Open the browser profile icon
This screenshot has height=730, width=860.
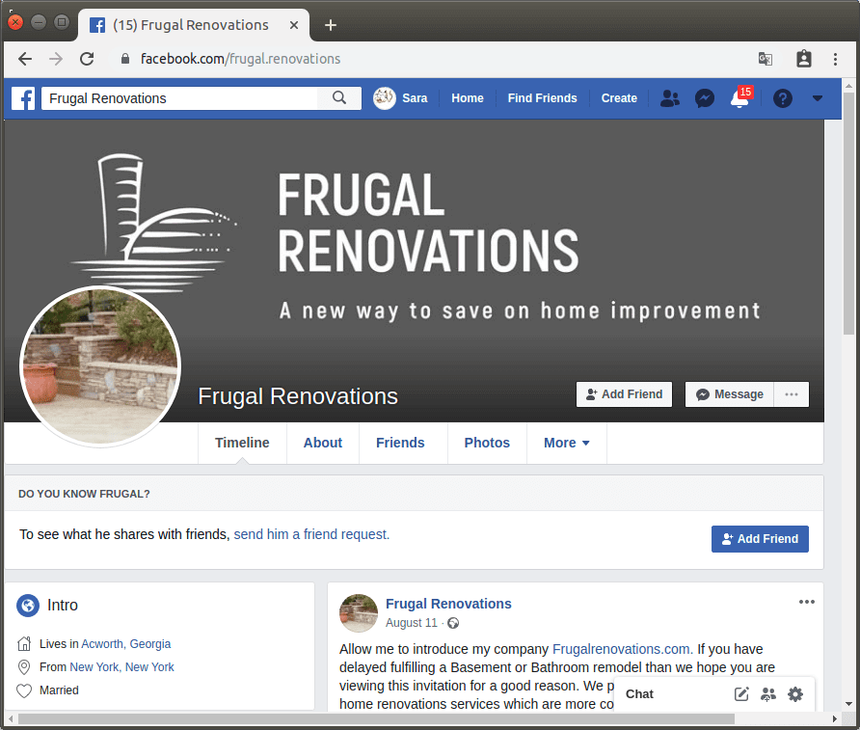click(803, 59)
